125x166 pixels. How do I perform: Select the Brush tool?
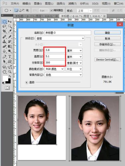click(10, 37)
